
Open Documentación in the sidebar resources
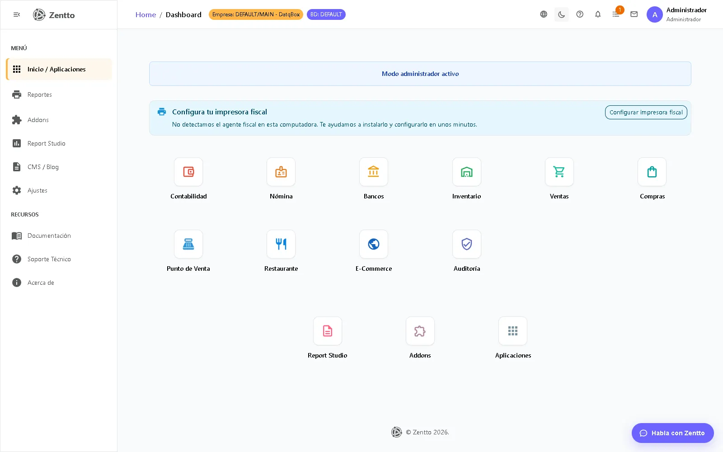click(59, 235)
